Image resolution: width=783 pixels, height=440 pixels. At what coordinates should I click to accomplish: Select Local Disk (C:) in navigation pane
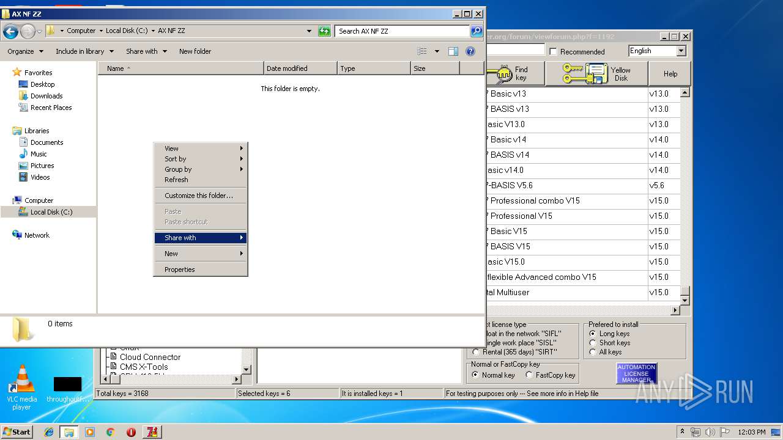(x=48, y=212)
